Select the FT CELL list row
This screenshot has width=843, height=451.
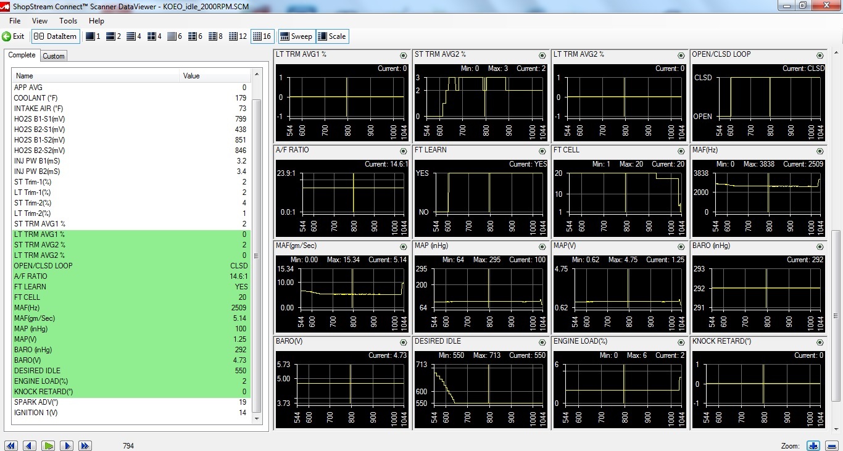pos(131,297)
